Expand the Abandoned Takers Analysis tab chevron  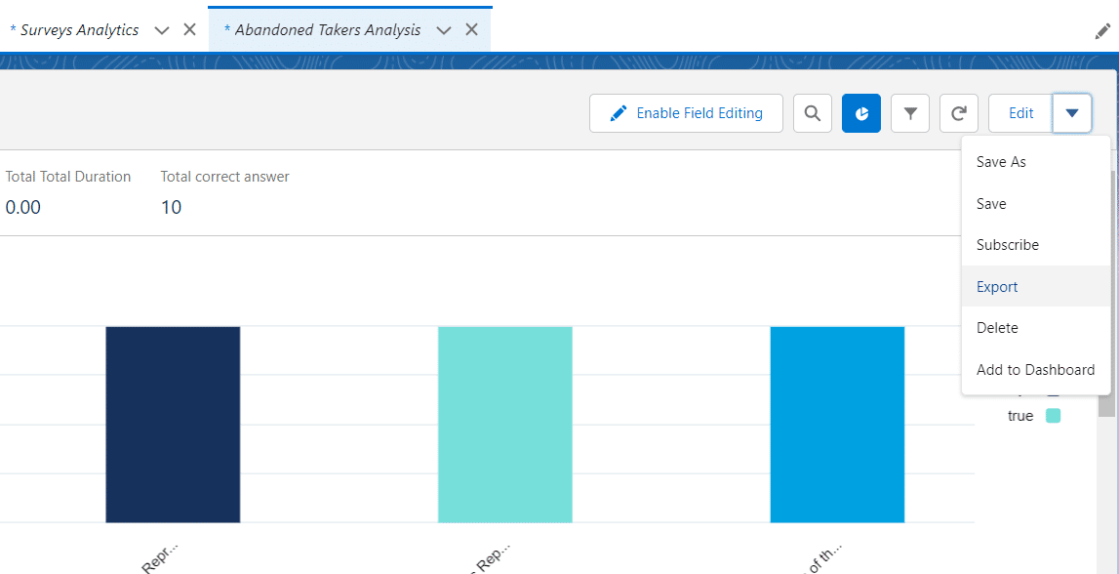[x=444, y=30]
